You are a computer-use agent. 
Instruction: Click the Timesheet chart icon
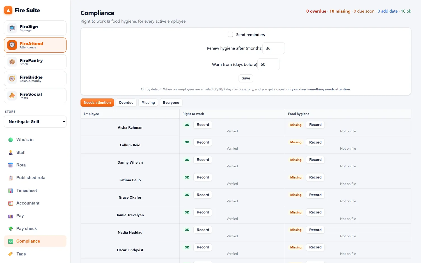[x=11, y=191]
